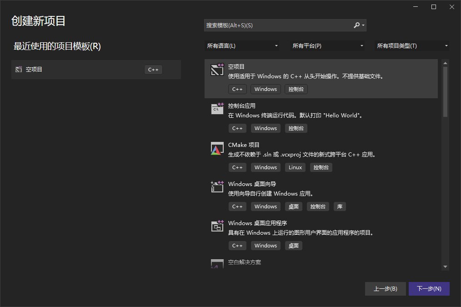Click description mentioning .sln 或 .vcxproj
This screenshot has width=461, height=307.
(302, 155)
